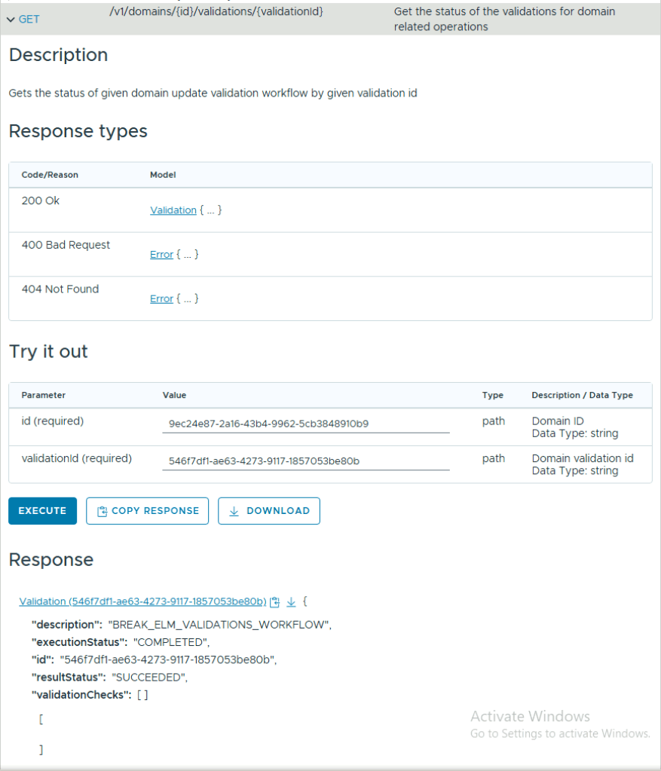The image size is (661, 771).
Task: Expand the 404 Not Found Error model braces
Action: (x=187, y=298)
